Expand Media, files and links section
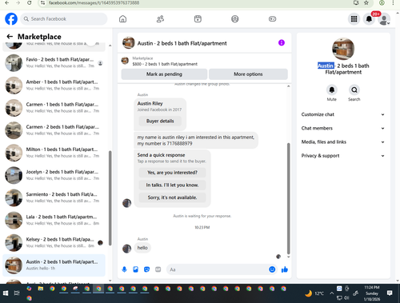This screenshot has height=303, width=400. pyautogui.click(x=343, y=142)
